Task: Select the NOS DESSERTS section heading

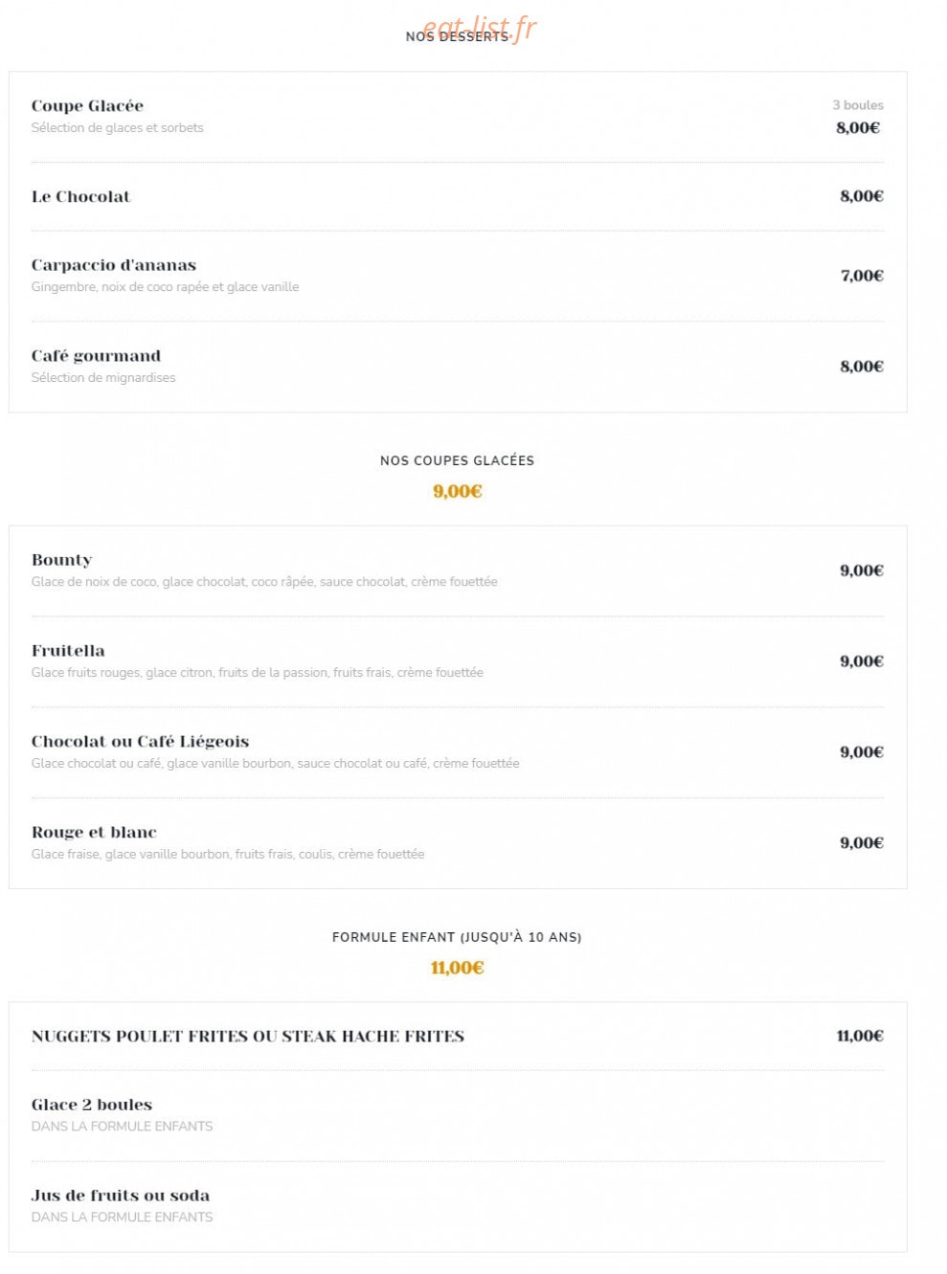Action: (x=457, y=36)
